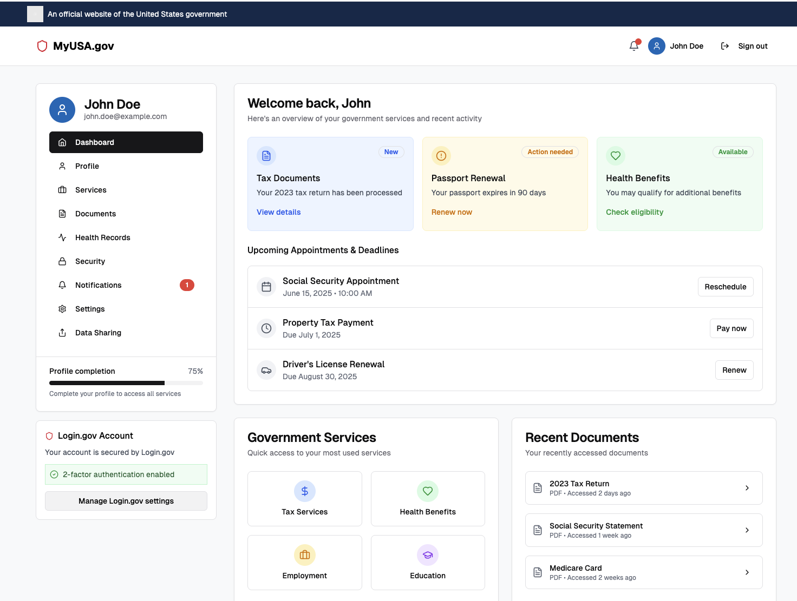
Task: Click the View details link
Action: [x=279, y=212]
